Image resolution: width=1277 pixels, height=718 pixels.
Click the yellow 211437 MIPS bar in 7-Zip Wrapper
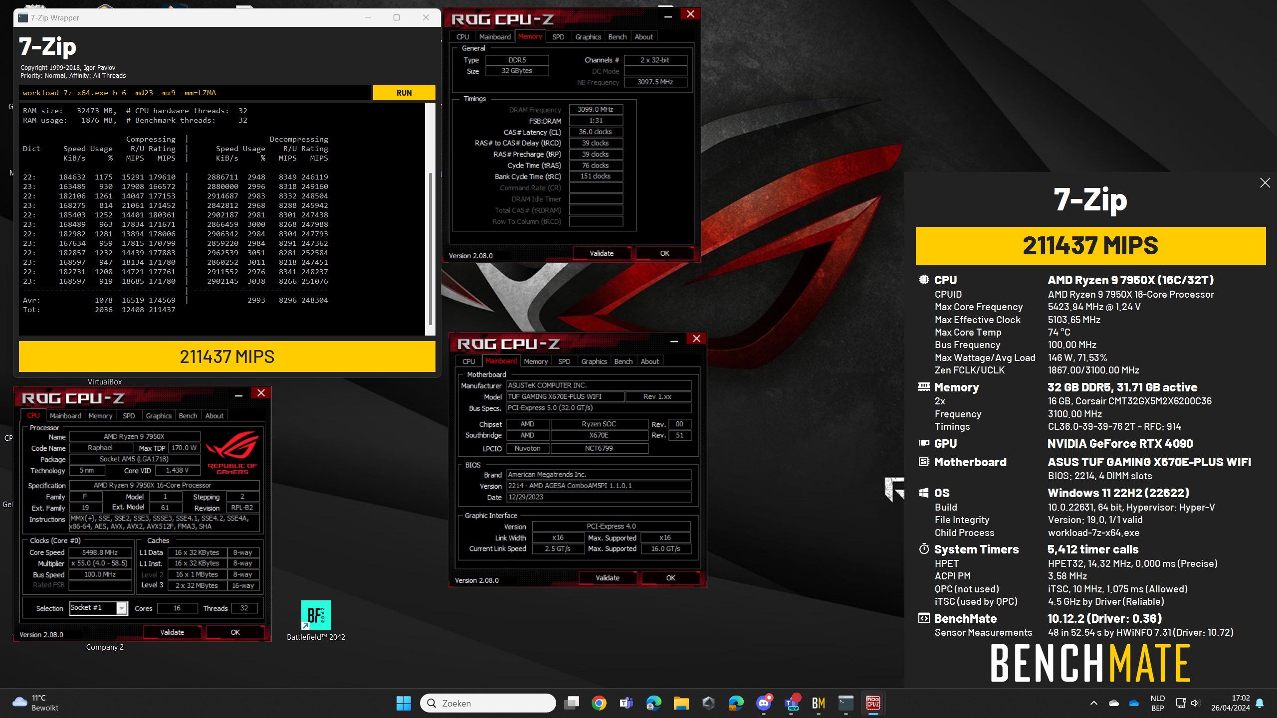pos(227,357)
